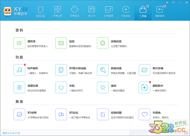
Task: Click 重启 restart spinner icon
Action: click(x=103, y=87)
